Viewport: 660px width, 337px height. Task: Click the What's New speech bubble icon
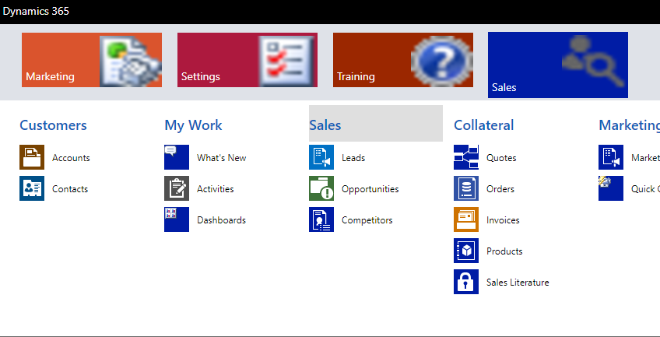click(177, 157)
